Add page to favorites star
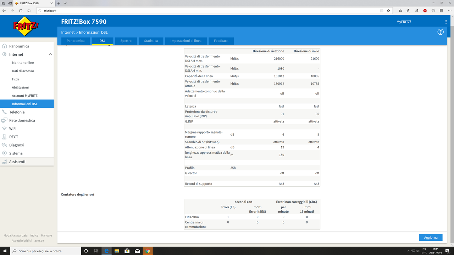Image resolution: width=454 pixels, height=255 pixels. 388,11
